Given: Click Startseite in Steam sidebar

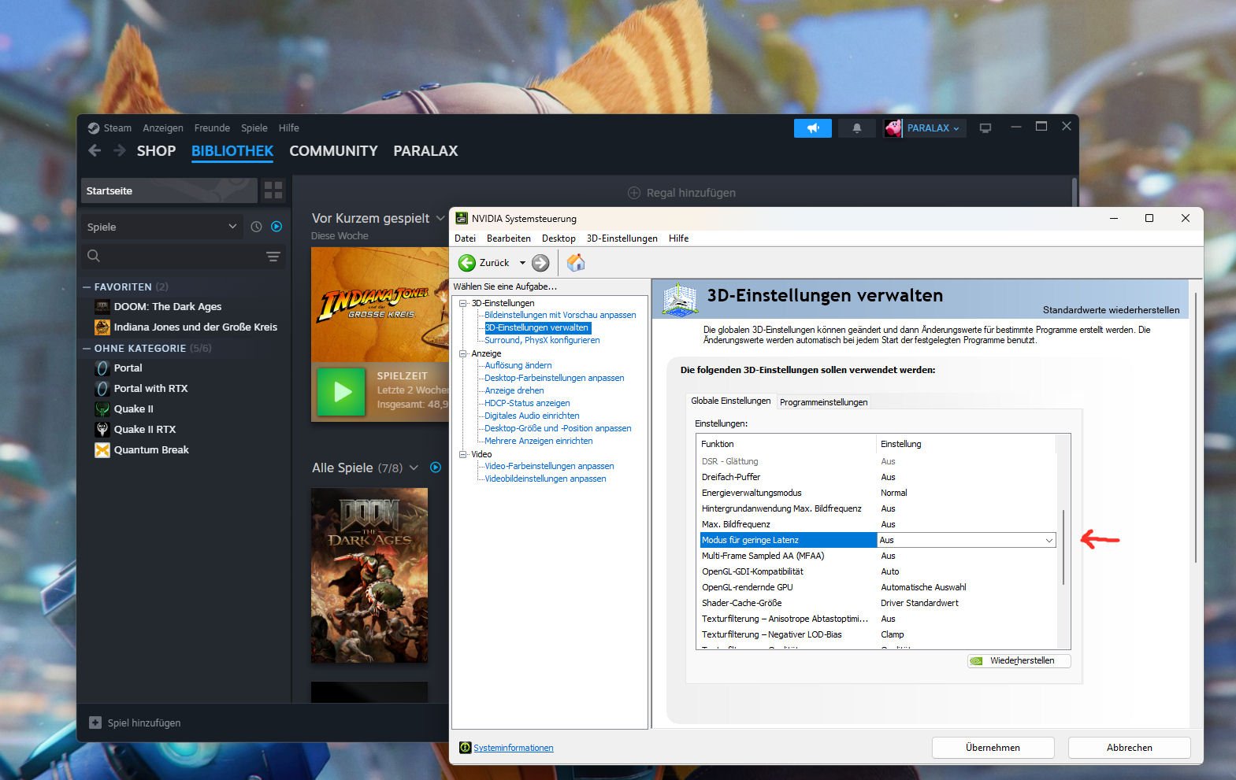Looking at the screenshot, I should pyautogui.click(x=169, y=190).
